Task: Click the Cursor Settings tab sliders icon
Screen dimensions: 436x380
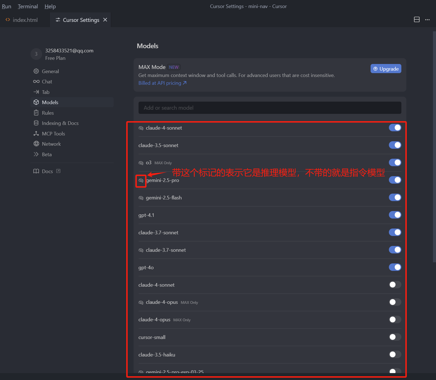Action: click(58, 20)
